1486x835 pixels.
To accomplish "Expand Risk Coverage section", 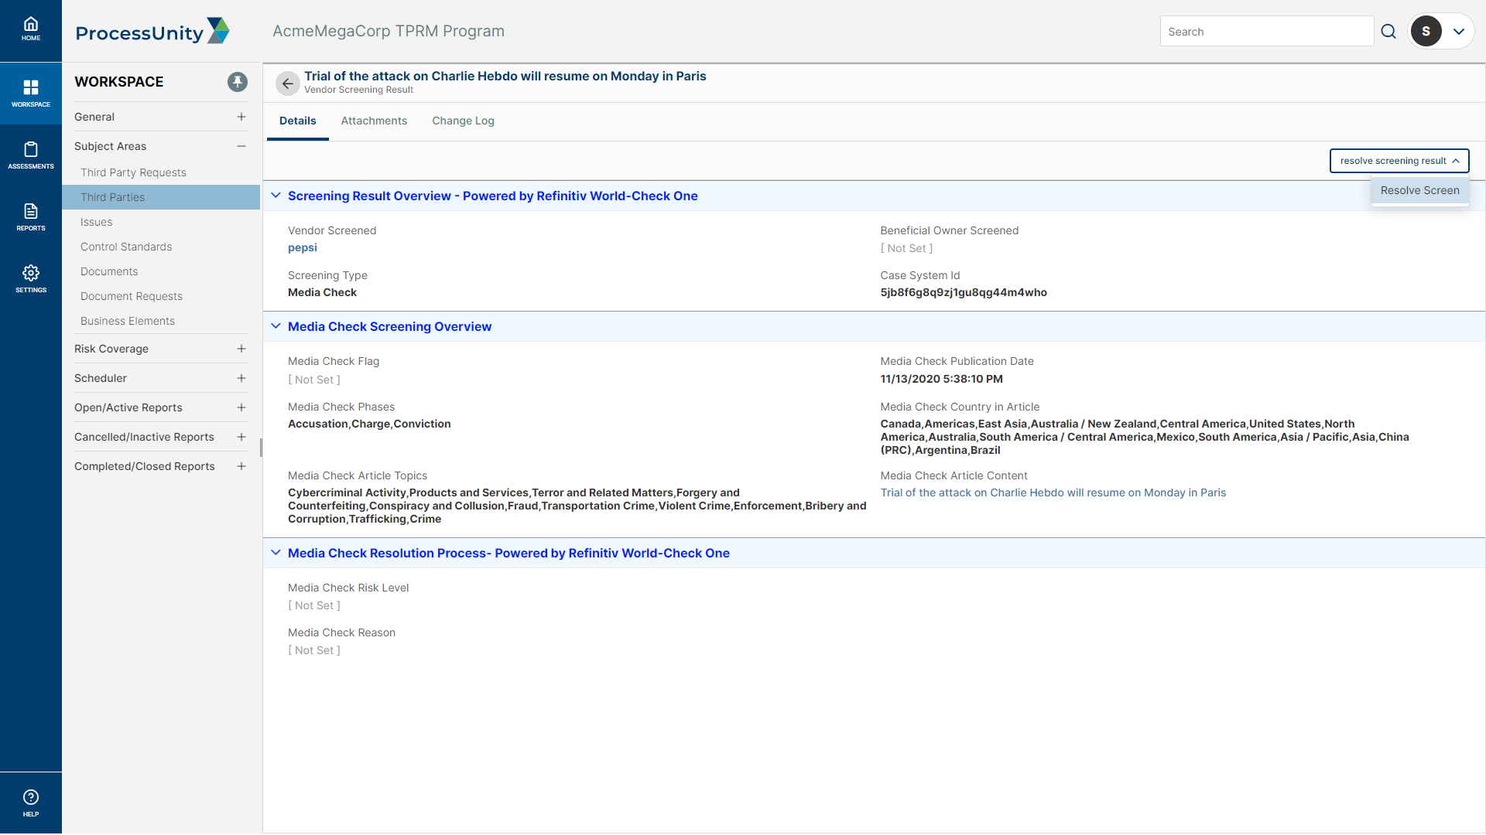I will 241,349.
